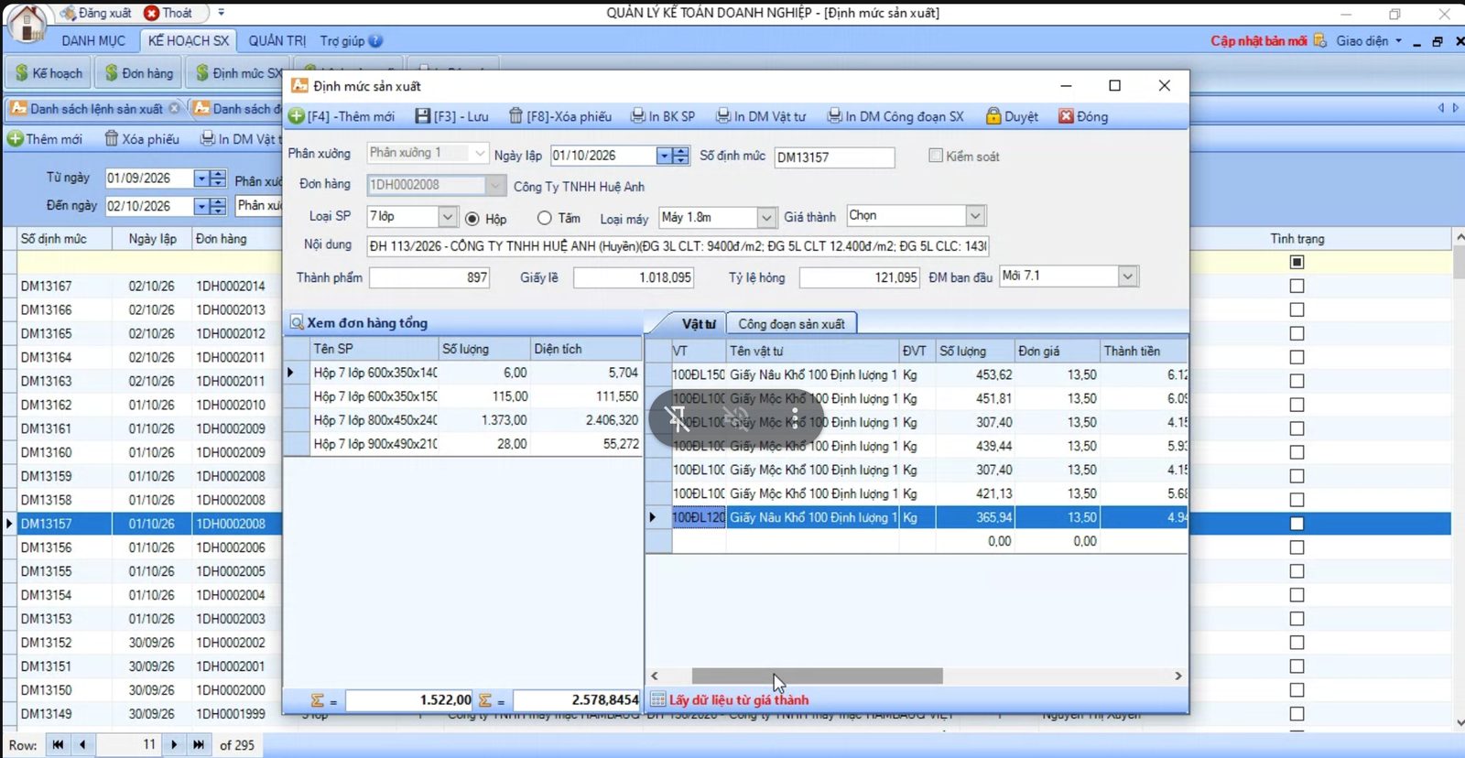The height and width of the screenshot is (758, 1465).
Task: Click Lấy dữ liệu từ giá thành
Action: pos(738,700)
